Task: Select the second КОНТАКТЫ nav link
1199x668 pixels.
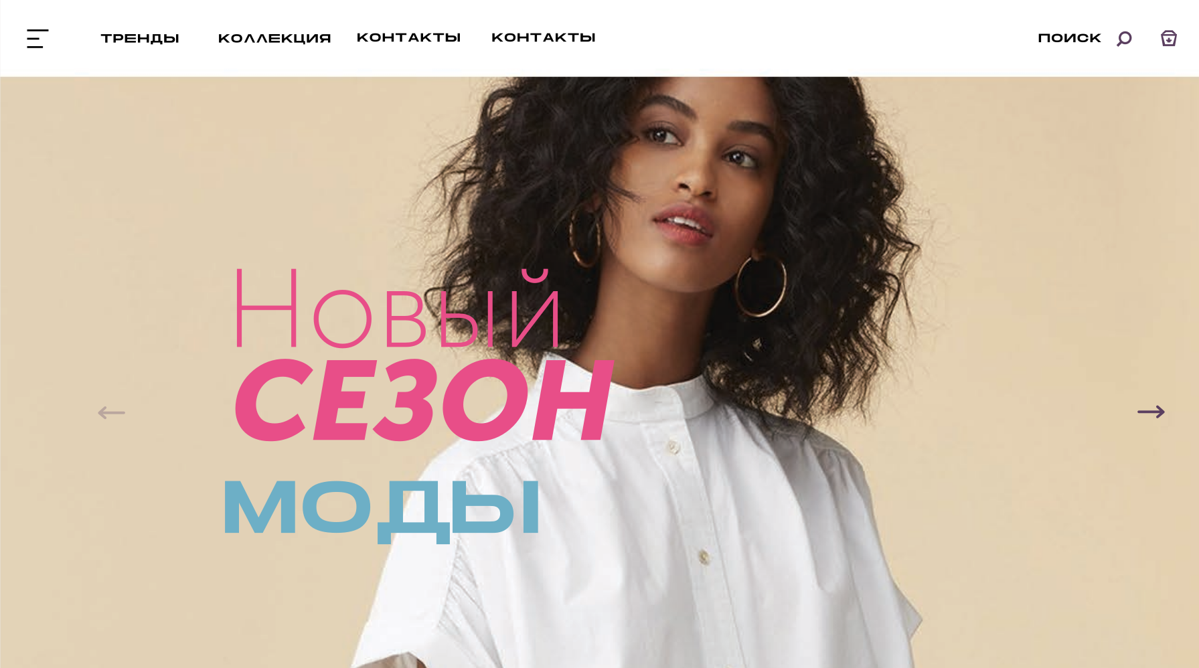Action: [543, 37]
